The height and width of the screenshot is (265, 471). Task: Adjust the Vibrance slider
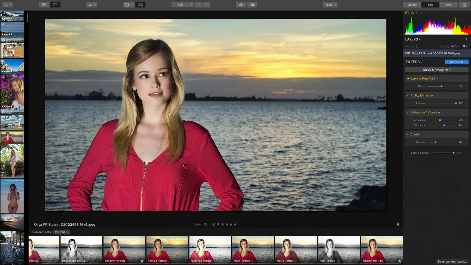click(x=442, y=125)
